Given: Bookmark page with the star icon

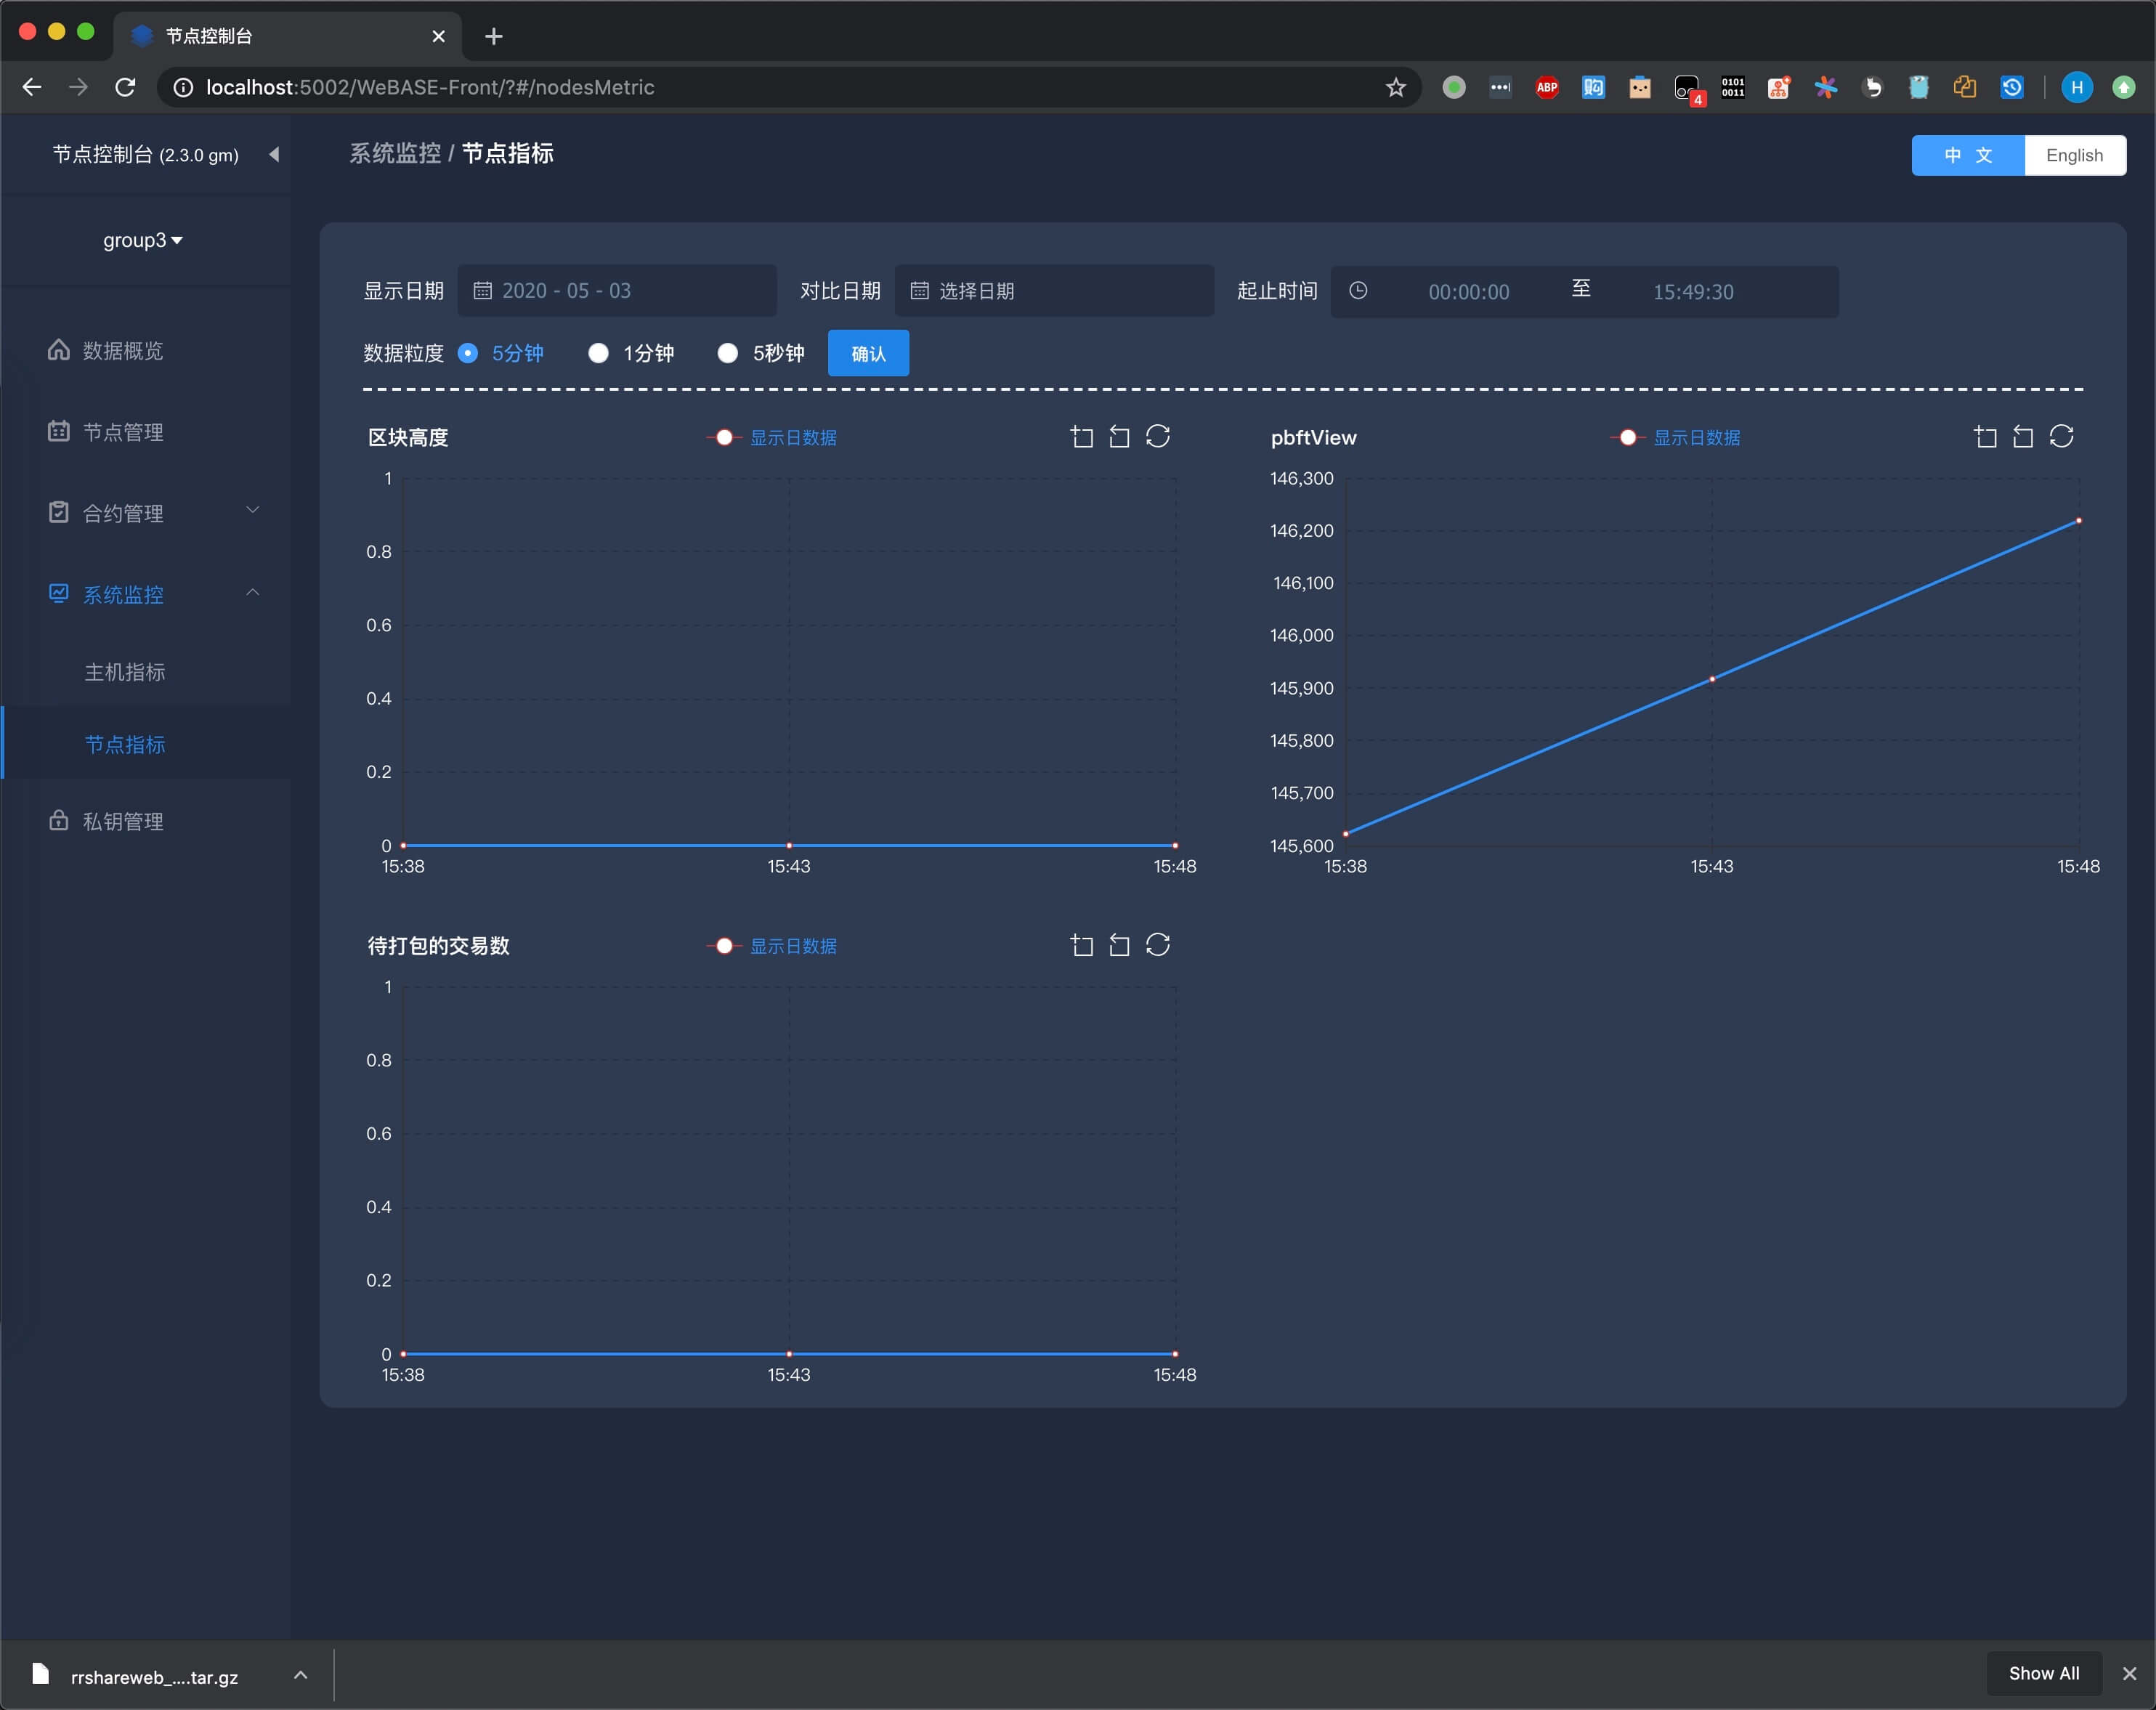Looking at the screenshot, I should click(1396, 88).
